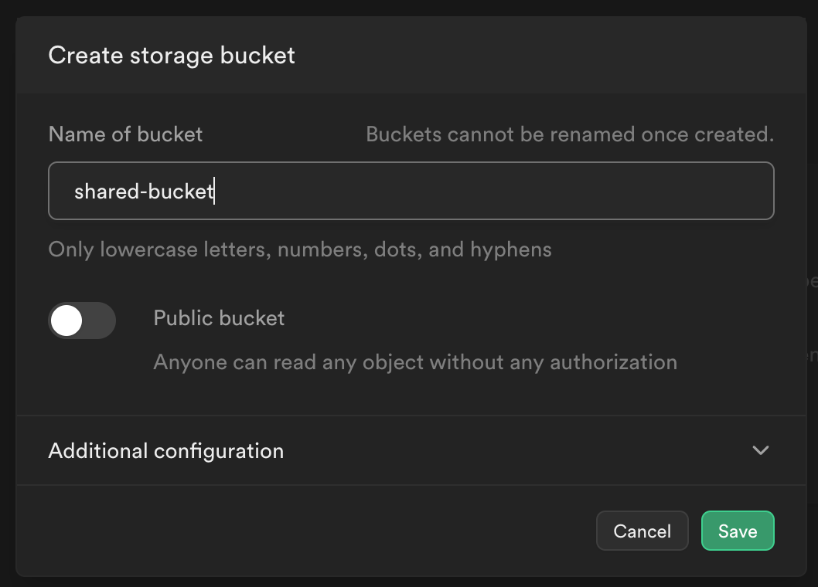Expand Additional configuration using the chevron arrow

761,450
